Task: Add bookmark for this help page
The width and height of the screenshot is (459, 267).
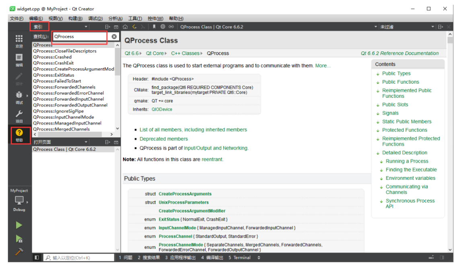Action: pyautogui.click(x=154, y=27)
